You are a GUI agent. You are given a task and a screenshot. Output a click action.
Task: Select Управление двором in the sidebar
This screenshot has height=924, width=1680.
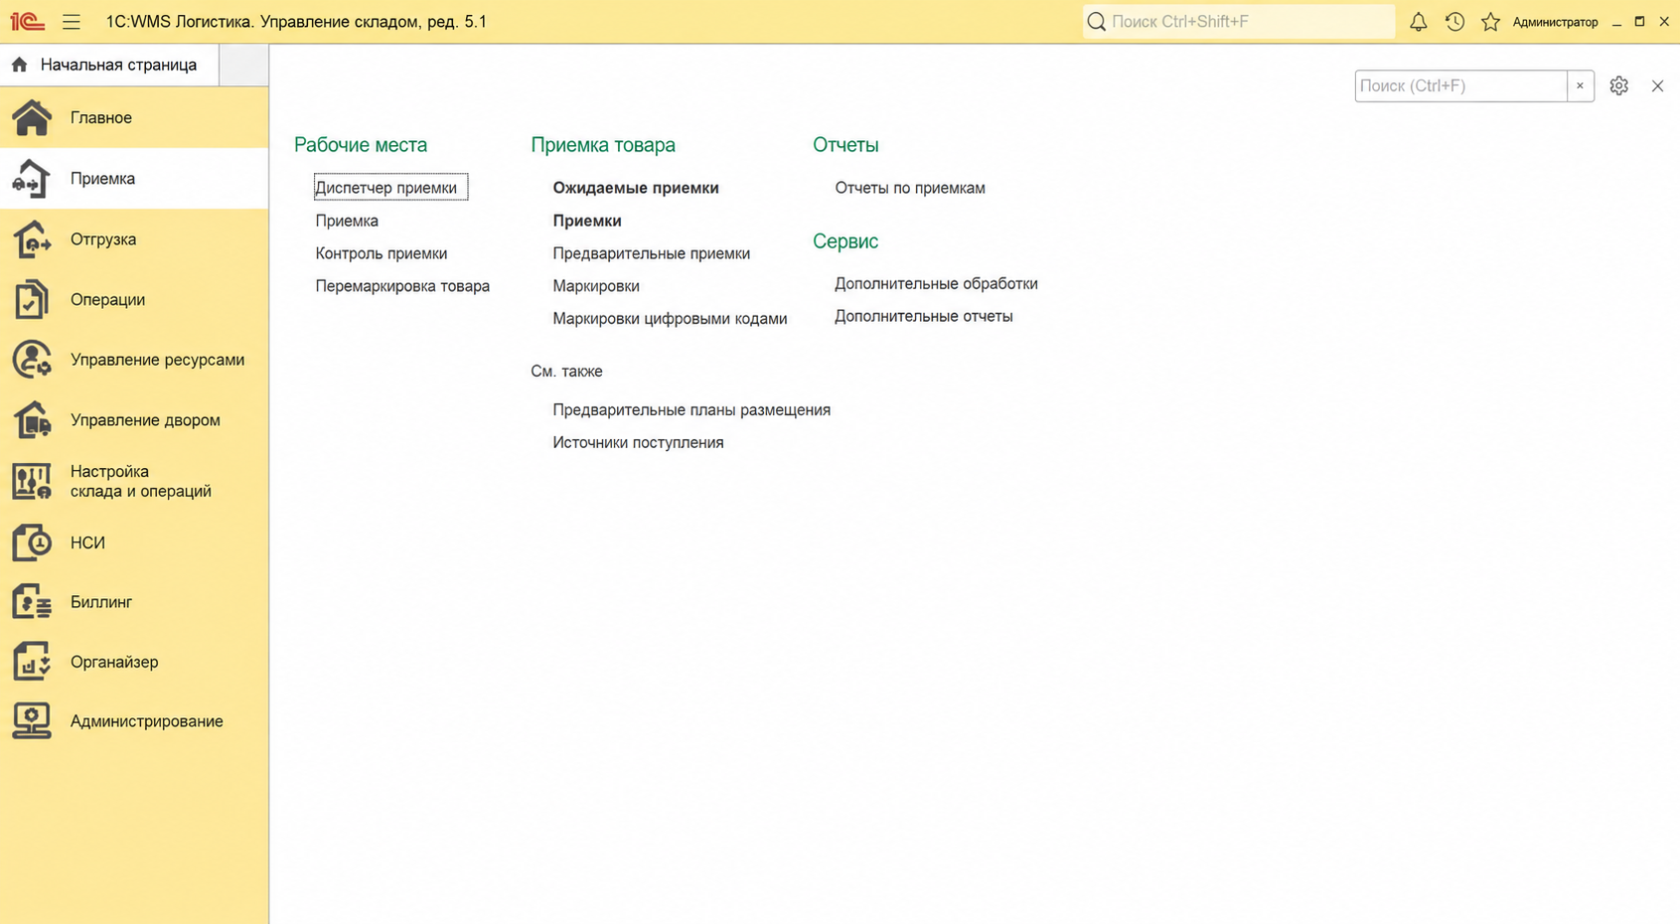click(134, 419)
